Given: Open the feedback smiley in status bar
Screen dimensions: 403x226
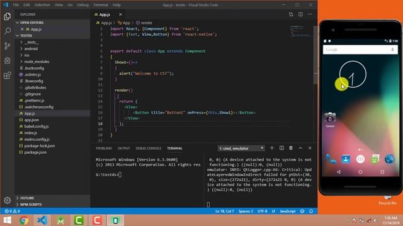Looking at the screenshot, I should (302, 211).
